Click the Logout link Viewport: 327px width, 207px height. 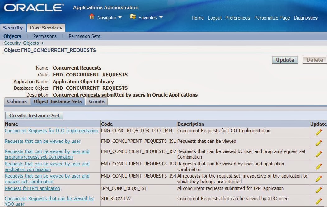(215, 18)
